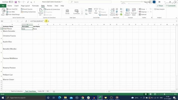Click the Subtotal button
The image size is (178, 100).
143,14
